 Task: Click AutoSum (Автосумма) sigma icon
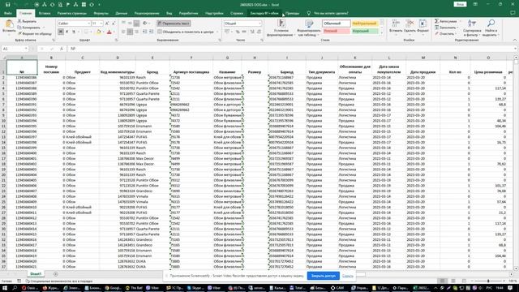(x=437, y=21)
